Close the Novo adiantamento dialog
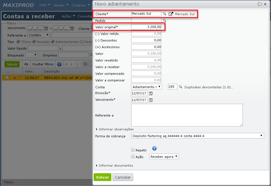 (265, 4)
